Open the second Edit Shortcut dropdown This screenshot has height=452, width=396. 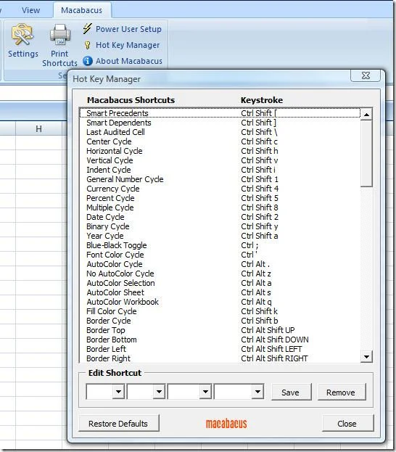click(x=159, y=392)
